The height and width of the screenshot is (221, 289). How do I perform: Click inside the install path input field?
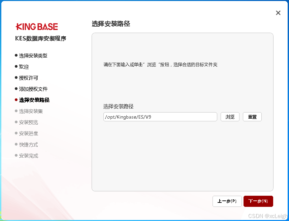tap(160, 117)
